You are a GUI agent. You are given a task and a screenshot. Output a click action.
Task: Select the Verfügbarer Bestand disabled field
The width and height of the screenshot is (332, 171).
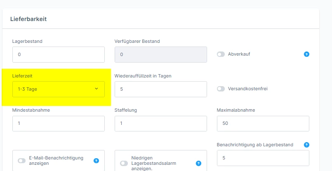[161, 55]
